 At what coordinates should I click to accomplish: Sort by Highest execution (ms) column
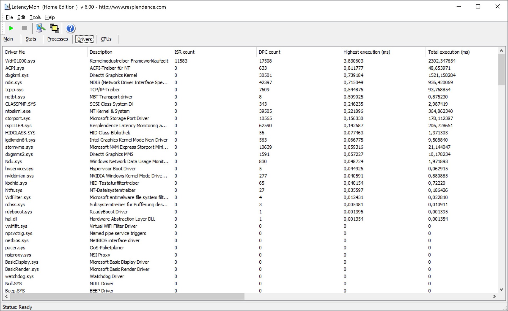pyautogui.click(x=366, y=52)
